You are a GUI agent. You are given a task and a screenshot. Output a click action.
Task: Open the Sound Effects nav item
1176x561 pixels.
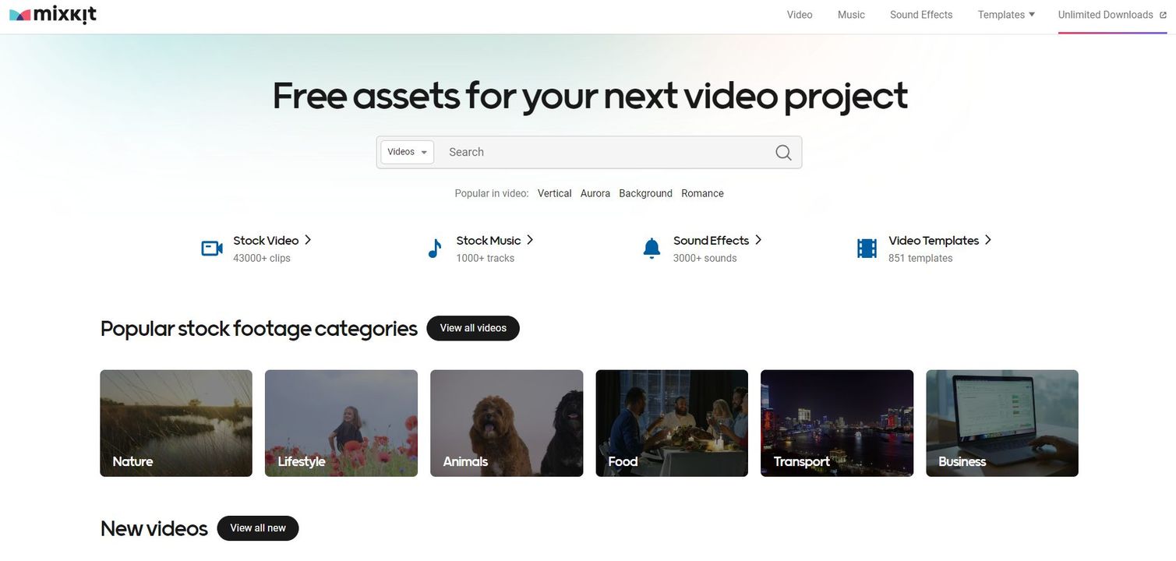[x=921, y=15]
